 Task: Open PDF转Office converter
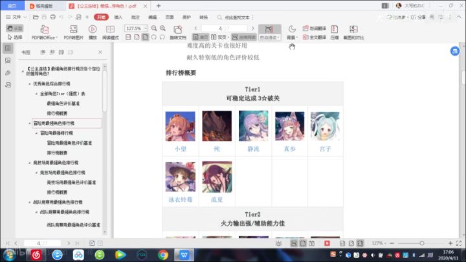point(45,32)
